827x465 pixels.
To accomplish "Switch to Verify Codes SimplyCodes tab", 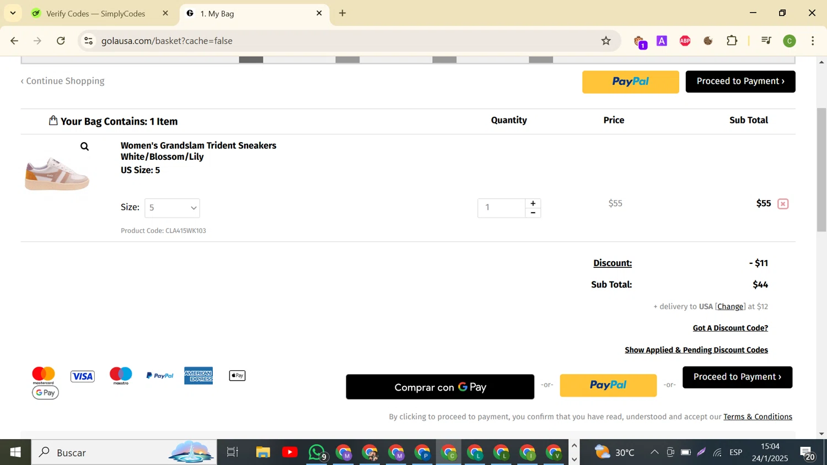I will (95, 14).
